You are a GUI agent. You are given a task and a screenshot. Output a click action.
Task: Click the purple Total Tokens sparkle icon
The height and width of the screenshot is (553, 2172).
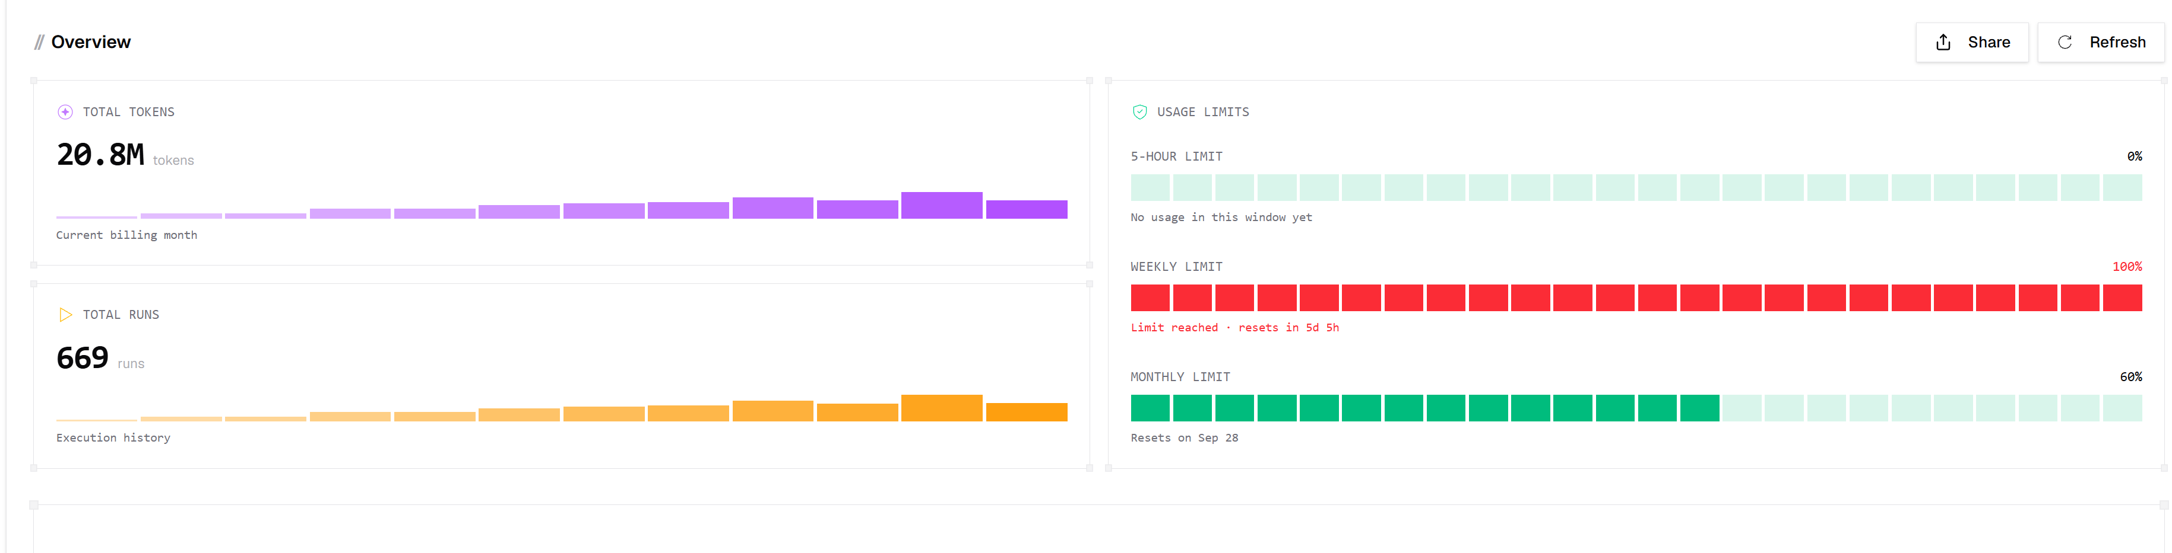point(65,112)
